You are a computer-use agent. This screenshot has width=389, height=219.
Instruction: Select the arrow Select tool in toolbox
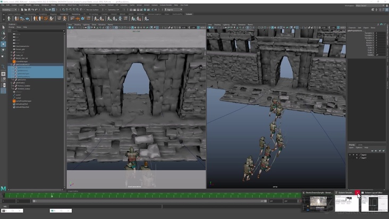[x=4, y=27]
